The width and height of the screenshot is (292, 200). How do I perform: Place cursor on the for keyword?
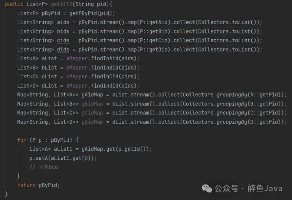click(22, 140)
